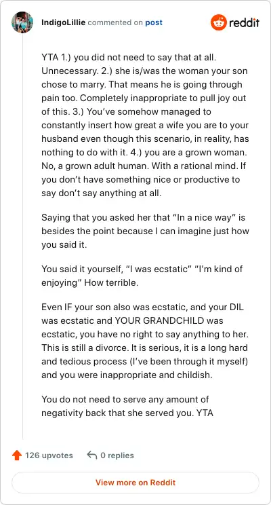271x505 pixels.
Task: Click the "0 replies" label
Action: coord(117,455)
